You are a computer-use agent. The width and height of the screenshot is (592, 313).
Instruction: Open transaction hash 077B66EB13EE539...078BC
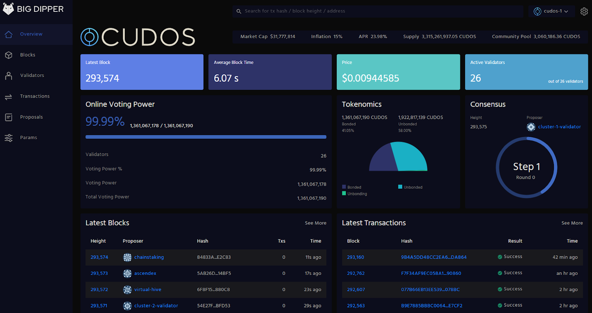tap(430, 290)
